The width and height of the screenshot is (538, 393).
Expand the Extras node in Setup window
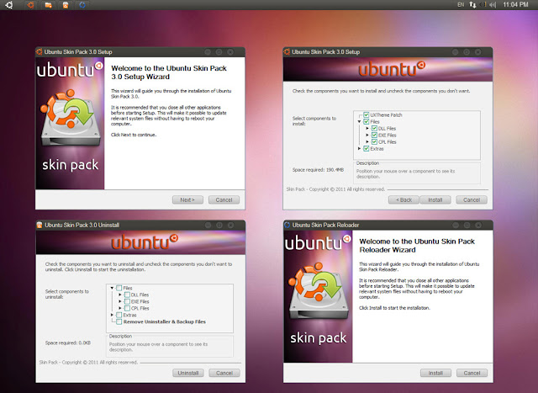(x=359, y=149)
